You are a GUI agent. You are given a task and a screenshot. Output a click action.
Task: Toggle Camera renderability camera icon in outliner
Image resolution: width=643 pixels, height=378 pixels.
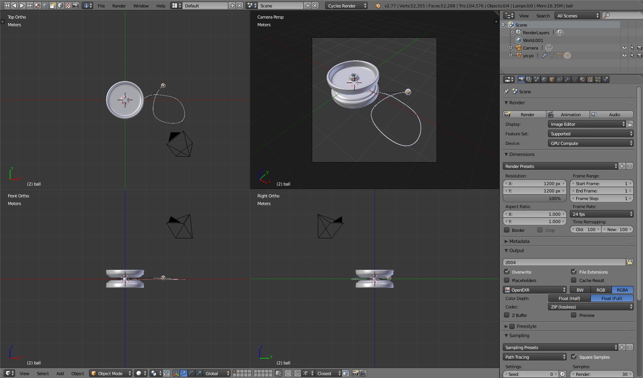click(x=640, y=48)
